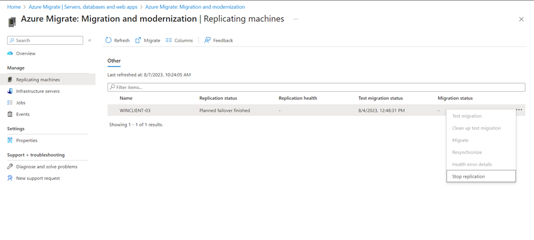This screenshot has height=240, width=534.
Task: Click the sidebar search magnifier icon
Action: (x=12, y=40)
